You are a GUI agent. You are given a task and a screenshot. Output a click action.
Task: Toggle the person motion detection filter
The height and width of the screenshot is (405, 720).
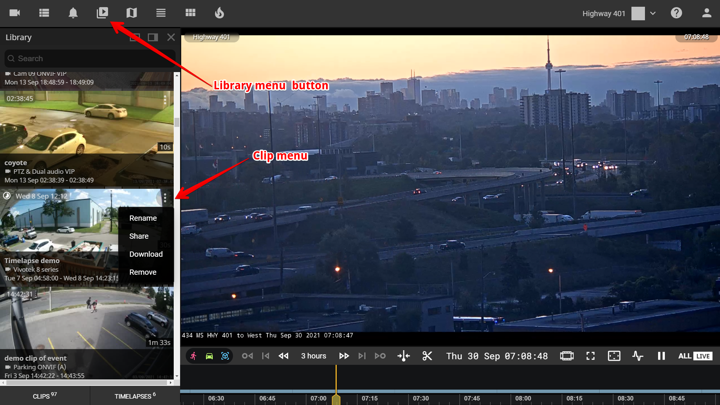[x=194, y=356]
